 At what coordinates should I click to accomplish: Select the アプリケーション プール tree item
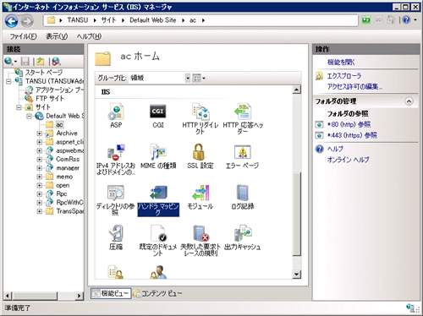(59, 90)
